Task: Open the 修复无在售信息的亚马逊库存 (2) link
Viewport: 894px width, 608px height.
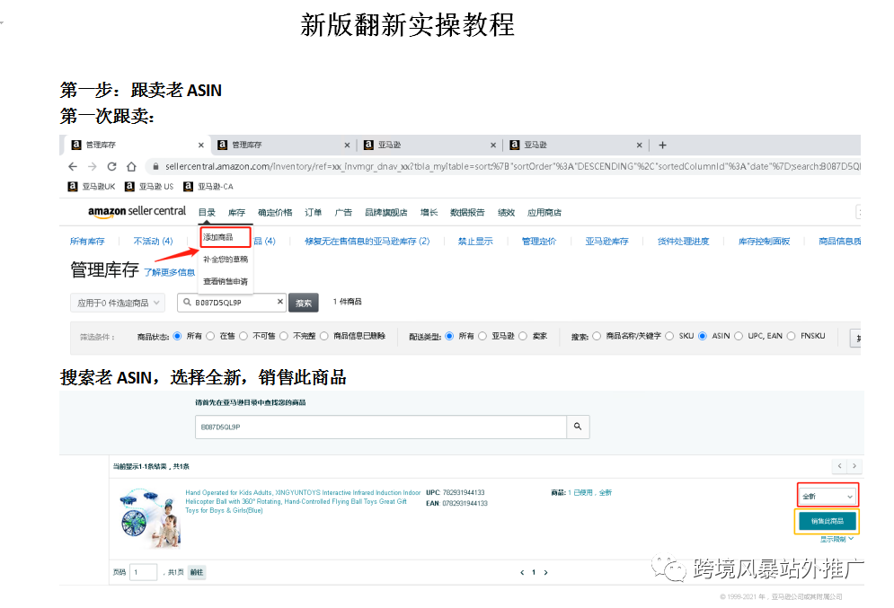Action: (x=367, y=242)
